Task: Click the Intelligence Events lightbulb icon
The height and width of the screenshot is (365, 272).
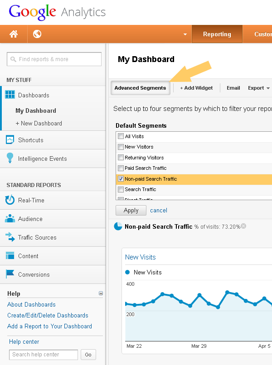Action: point(10,158)
